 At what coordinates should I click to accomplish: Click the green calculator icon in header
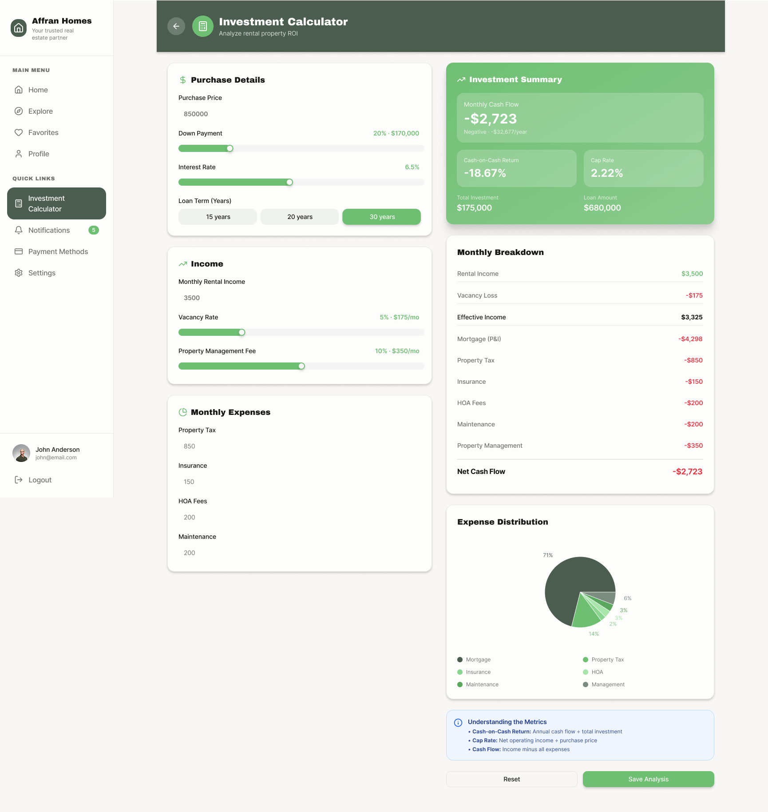coord(203,26)
